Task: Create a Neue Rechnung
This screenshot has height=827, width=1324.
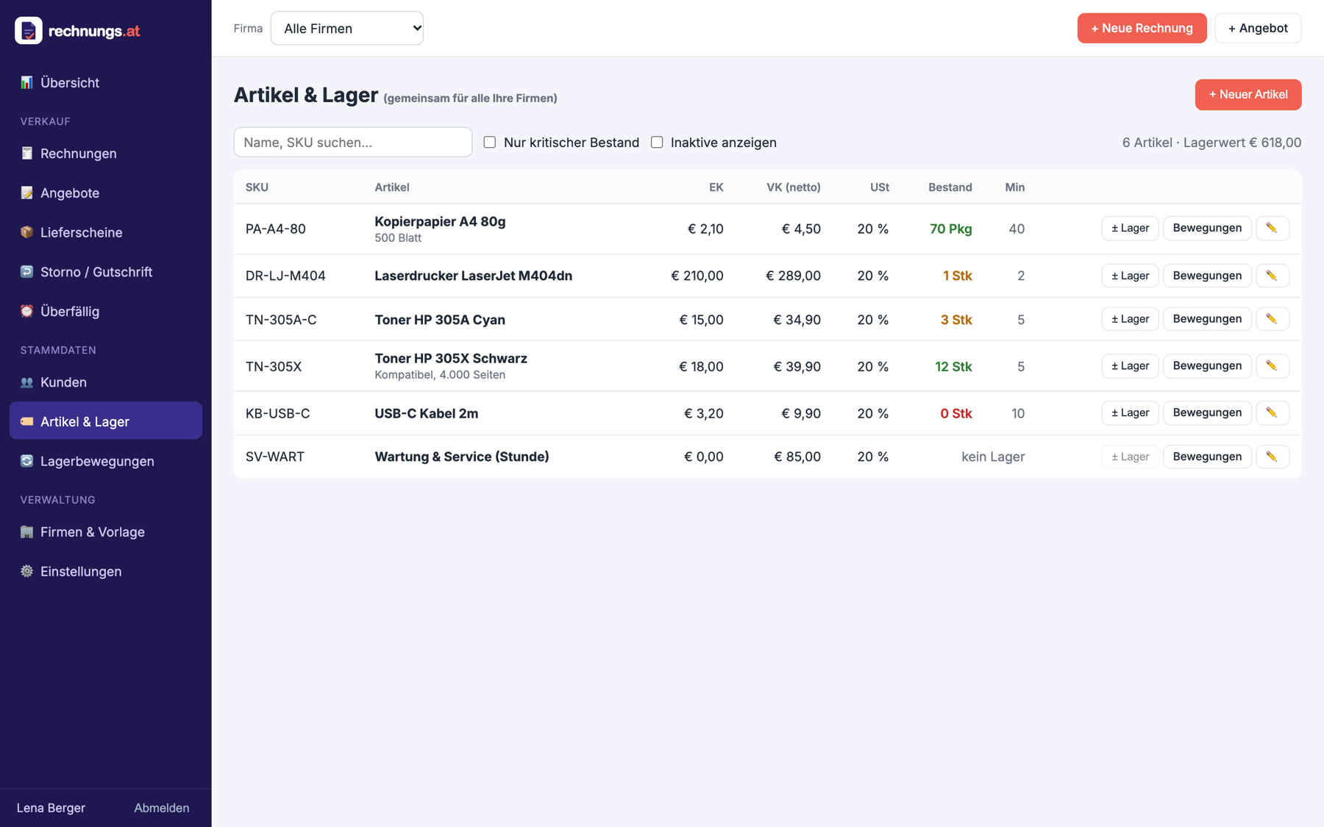Action: [1142, 28]
